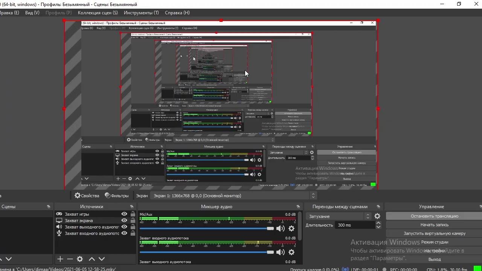Move scene down in Сцены toolbar

[x=9, y=259]
